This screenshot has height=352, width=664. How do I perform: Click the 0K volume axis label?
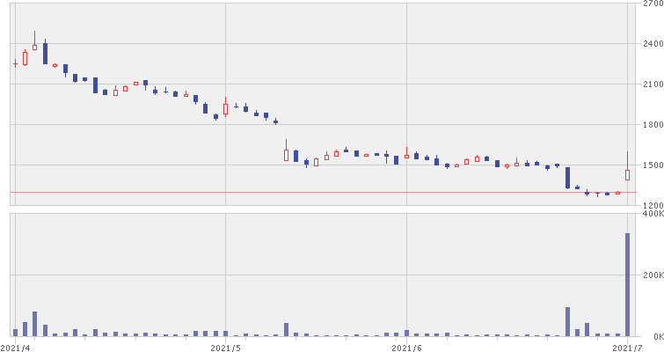tap(655, 336)
